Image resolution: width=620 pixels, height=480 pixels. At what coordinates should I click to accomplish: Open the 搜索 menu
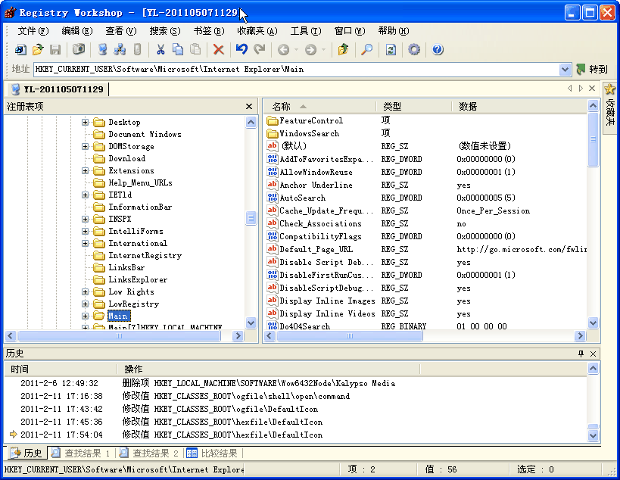point(164,31)
